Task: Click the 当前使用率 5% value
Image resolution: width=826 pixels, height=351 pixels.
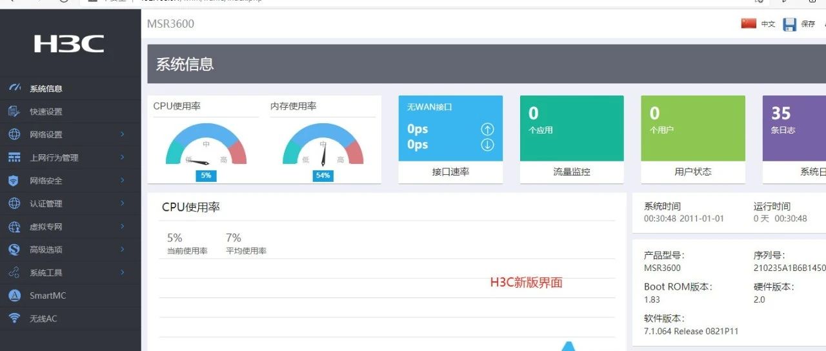Action: (174, 237)
